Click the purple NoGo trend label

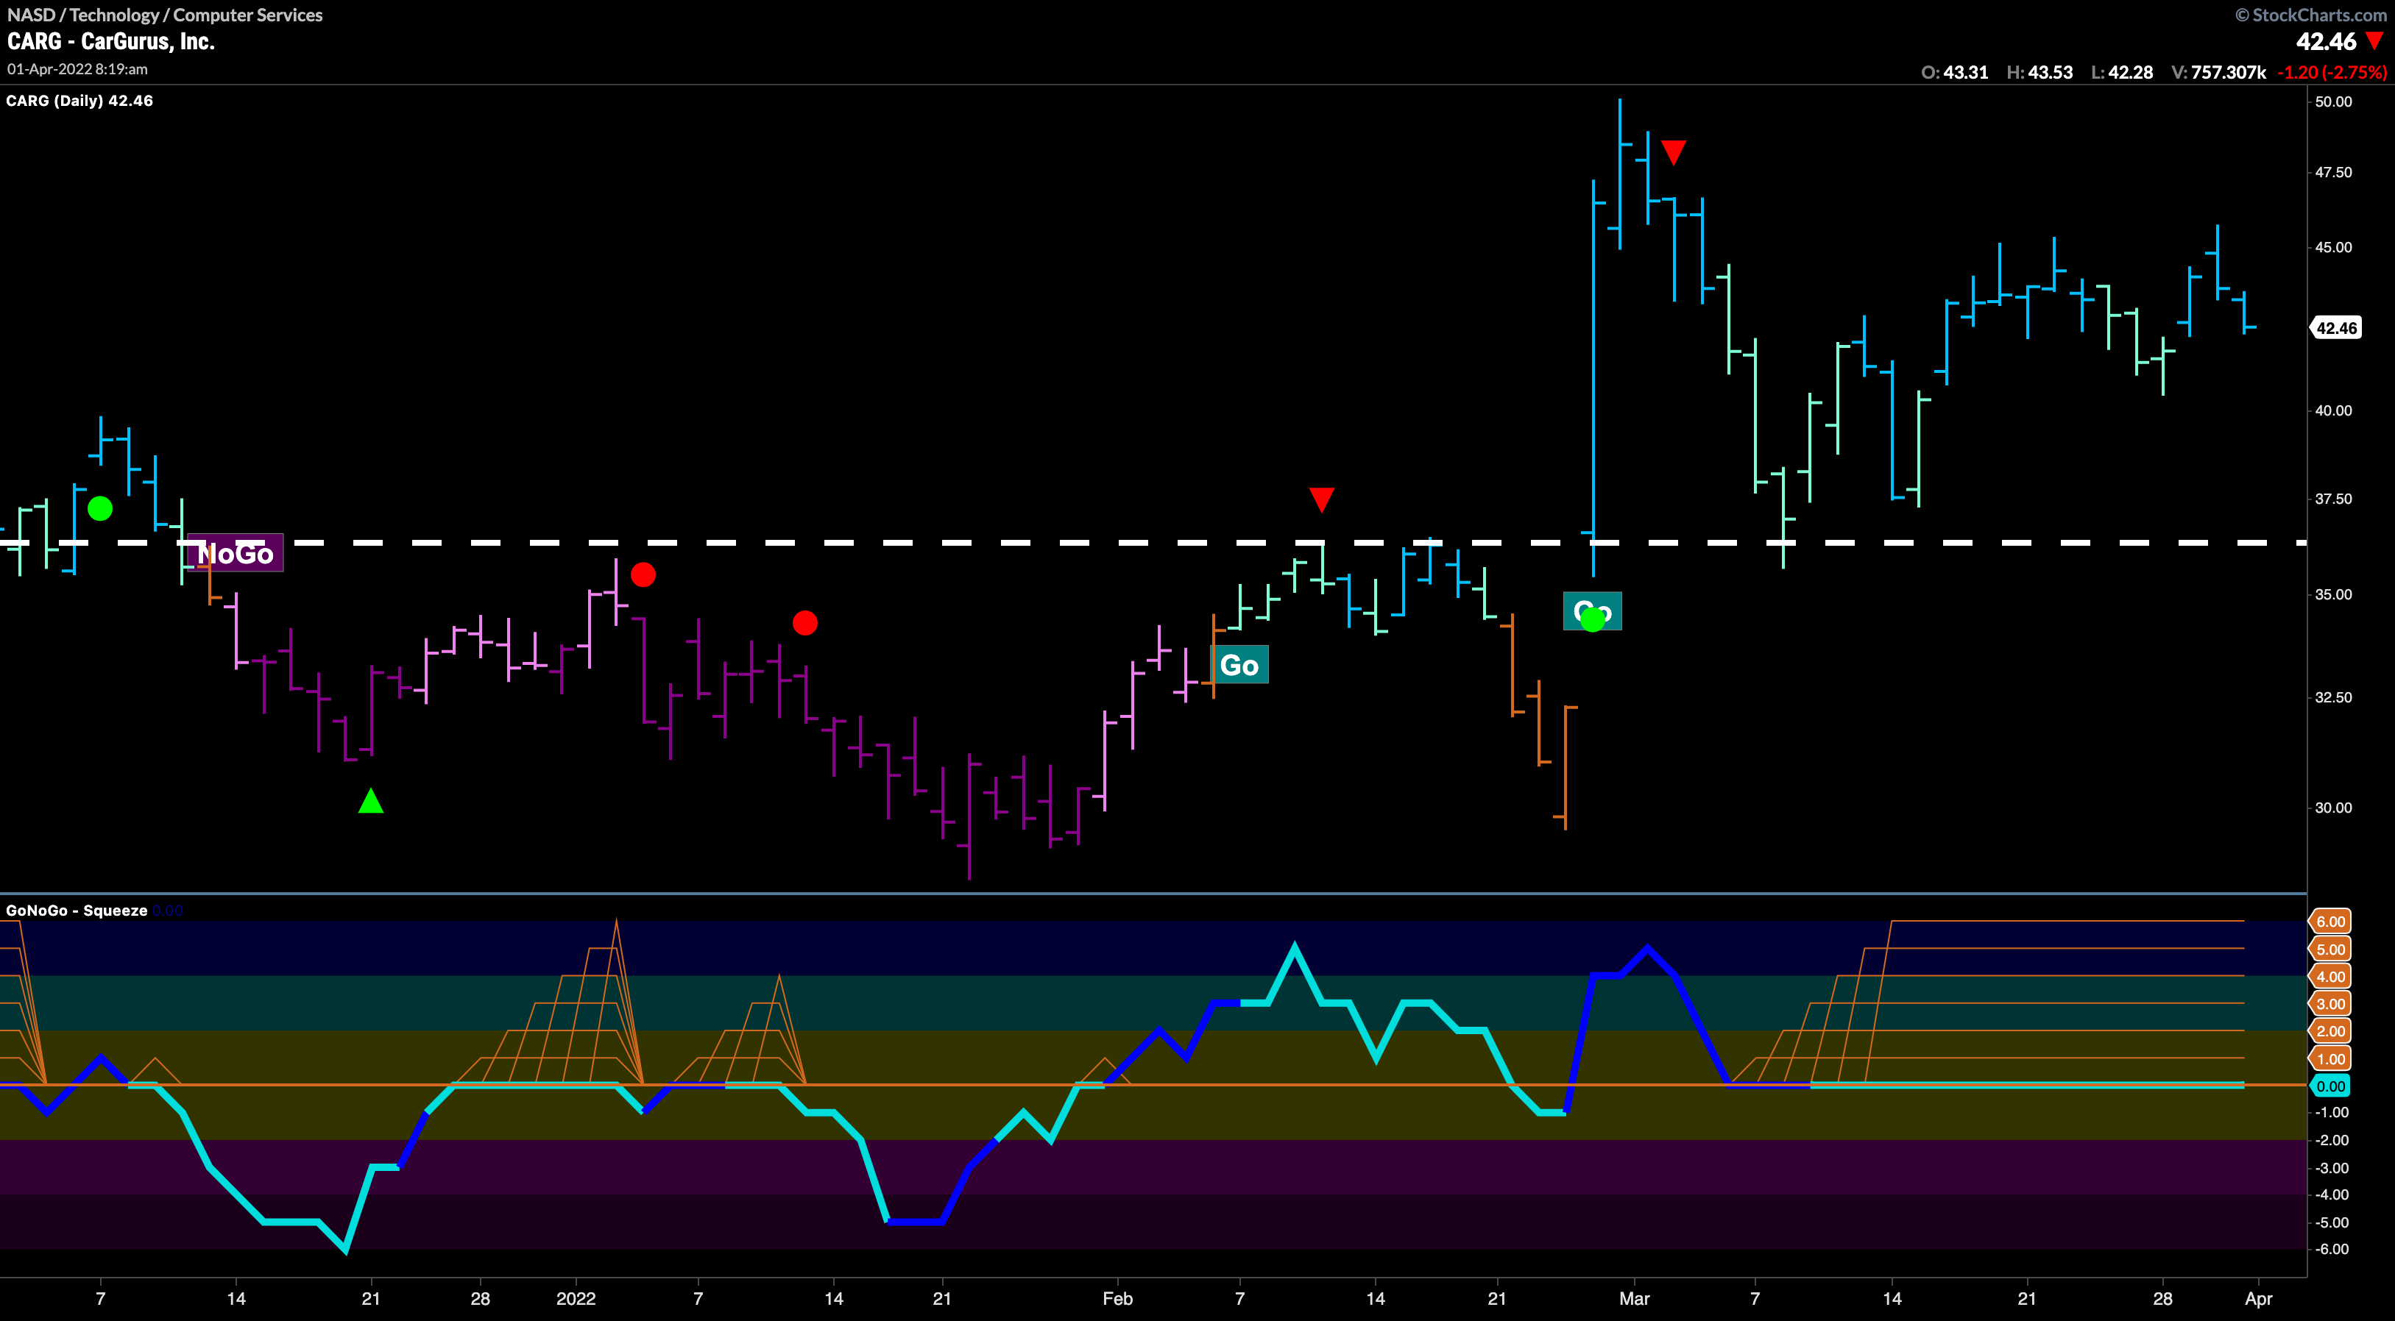(x=236, y=554)
